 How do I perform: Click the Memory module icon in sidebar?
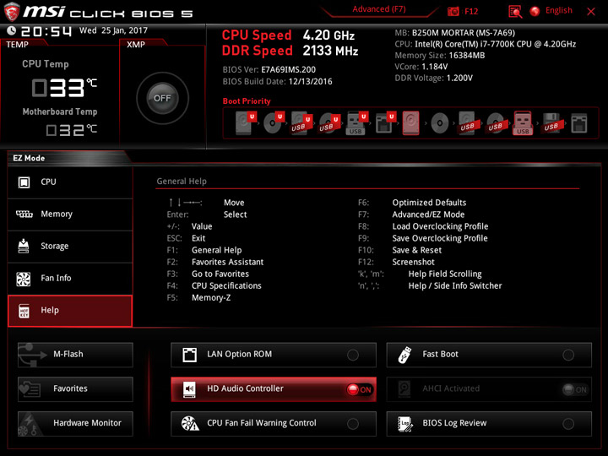tap(24, 214)
